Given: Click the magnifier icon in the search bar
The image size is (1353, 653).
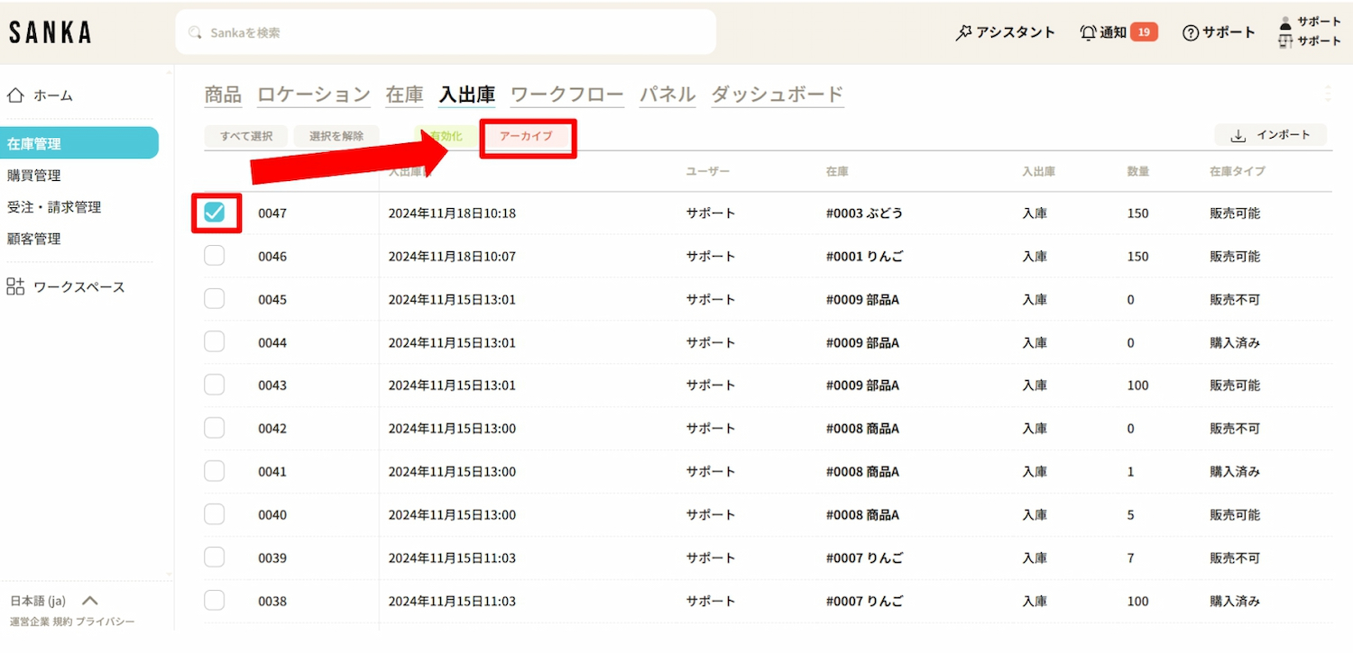Looking at the screenshot, I should click(x=195, y=32).
